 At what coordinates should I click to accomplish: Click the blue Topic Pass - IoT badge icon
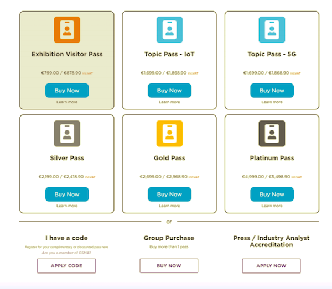(x=169, y=30)
